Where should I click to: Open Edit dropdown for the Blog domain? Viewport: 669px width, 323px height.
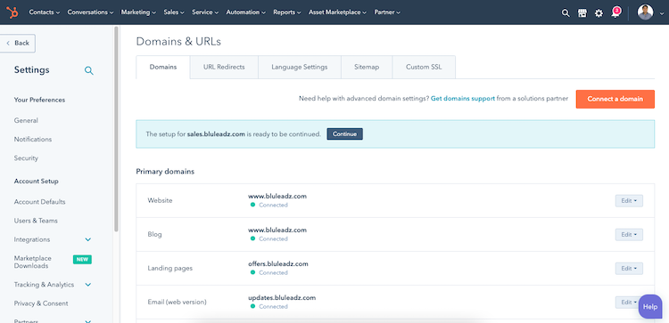coord(629,235)
